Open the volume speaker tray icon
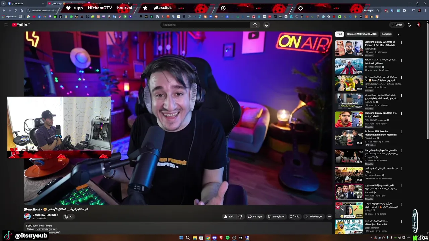Image resolution: width=429 pixels, height=241 pixels. 400,238
